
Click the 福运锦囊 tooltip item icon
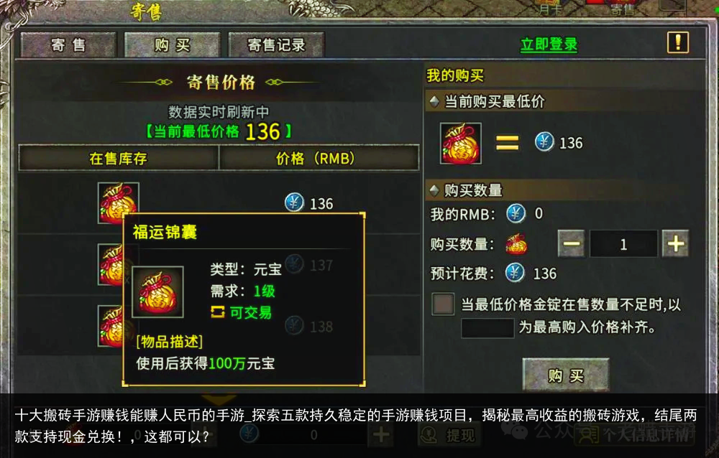pos(157,292)
